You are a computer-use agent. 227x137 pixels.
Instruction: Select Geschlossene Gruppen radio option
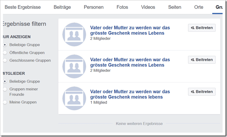click(5, 60)
